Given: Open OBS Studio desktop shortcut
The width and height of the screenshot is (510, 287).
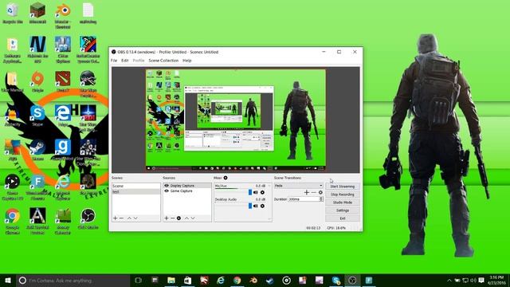Looking at the screenshot, I should tap(88, 218).
